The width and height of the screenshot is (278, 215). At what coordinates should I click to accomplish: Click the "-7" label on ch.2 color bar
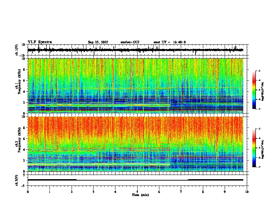click(259, 167)
